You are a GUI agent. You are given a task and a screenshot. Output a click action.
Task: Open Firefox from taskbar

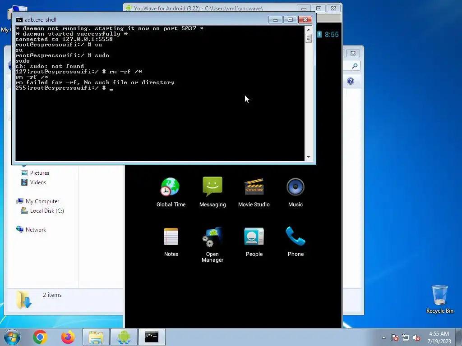coord(68,337)
